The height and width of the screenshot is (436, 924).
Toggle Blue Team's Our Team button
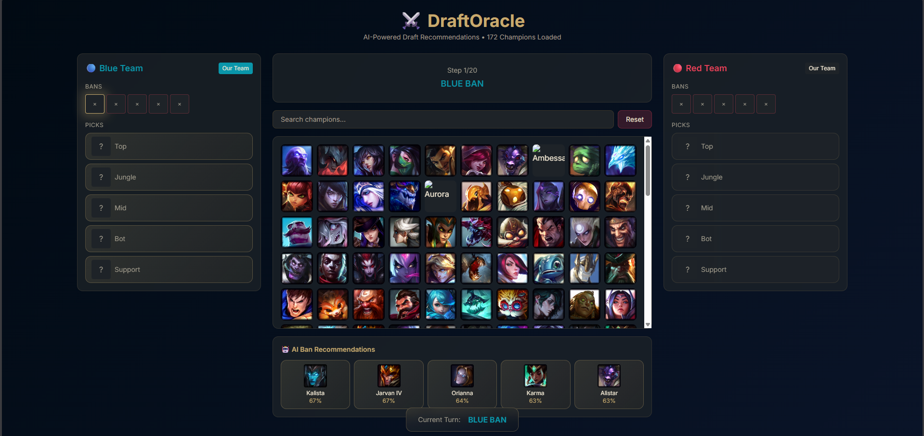pos(235,68)
